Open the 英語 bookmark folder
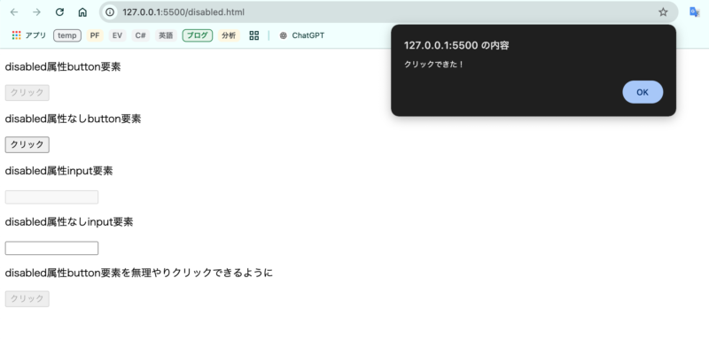 point(166,35)
